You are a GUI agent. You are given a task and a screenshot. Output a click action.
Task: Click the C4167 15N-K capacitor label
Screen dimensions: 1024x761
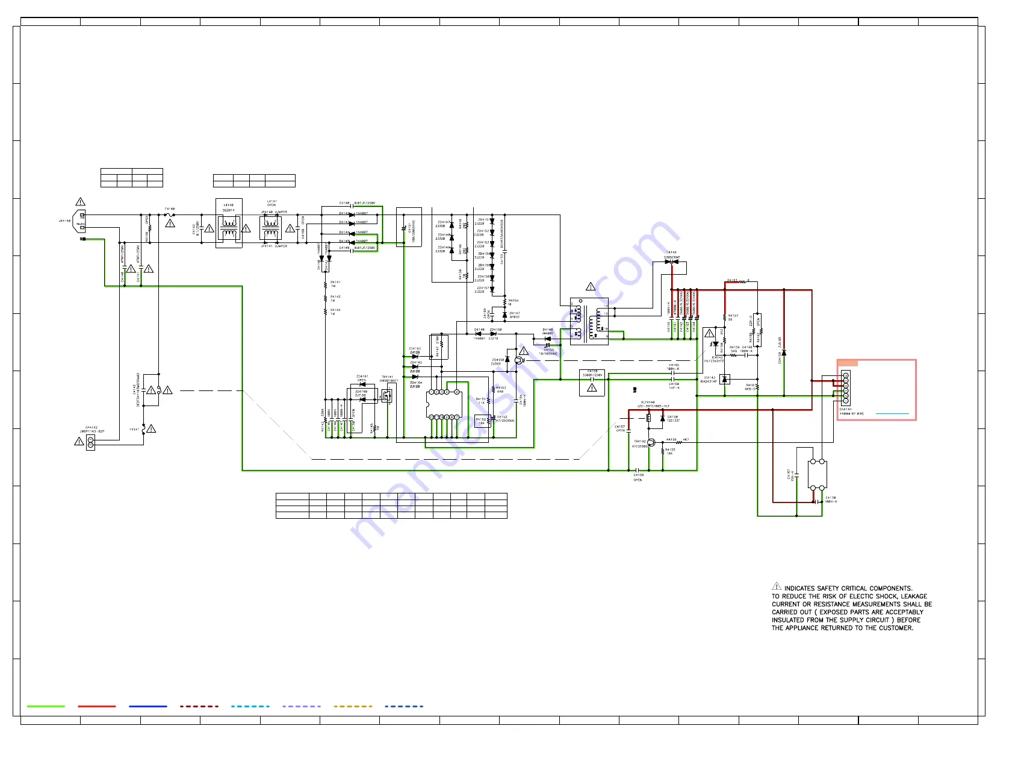[x=790, y=475]
